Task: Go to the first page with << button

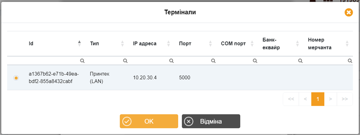Action: 291,99
